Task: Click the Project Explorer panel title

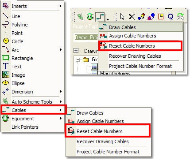Action: tap(85, 27)
